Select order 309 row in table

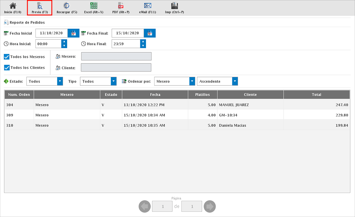coord(177,115)
